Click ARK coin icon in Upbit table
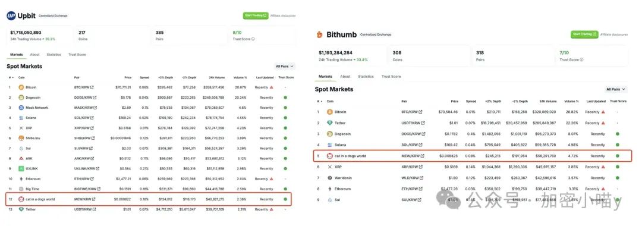This screenshot has height=226, width=642. 21,158
